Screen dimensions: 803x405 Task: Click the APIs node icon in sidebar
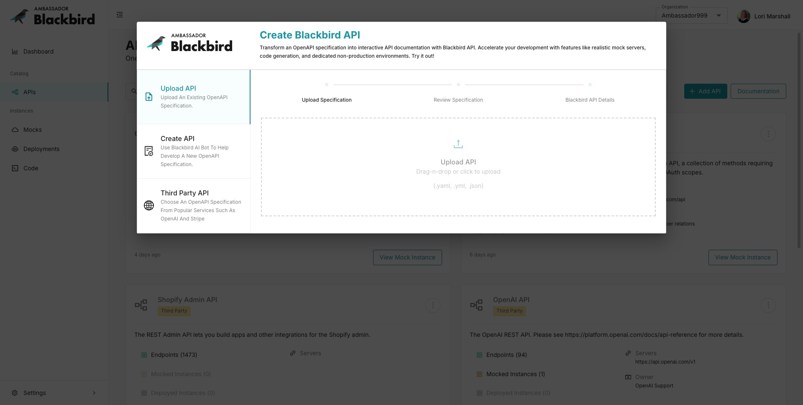[x=15, y=92]
